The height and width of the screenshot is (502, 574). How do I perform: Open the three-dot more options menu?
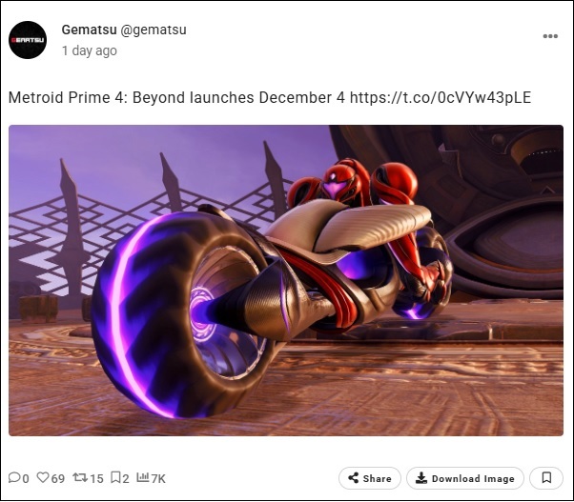pyautogui.click(x=550, y=36)
